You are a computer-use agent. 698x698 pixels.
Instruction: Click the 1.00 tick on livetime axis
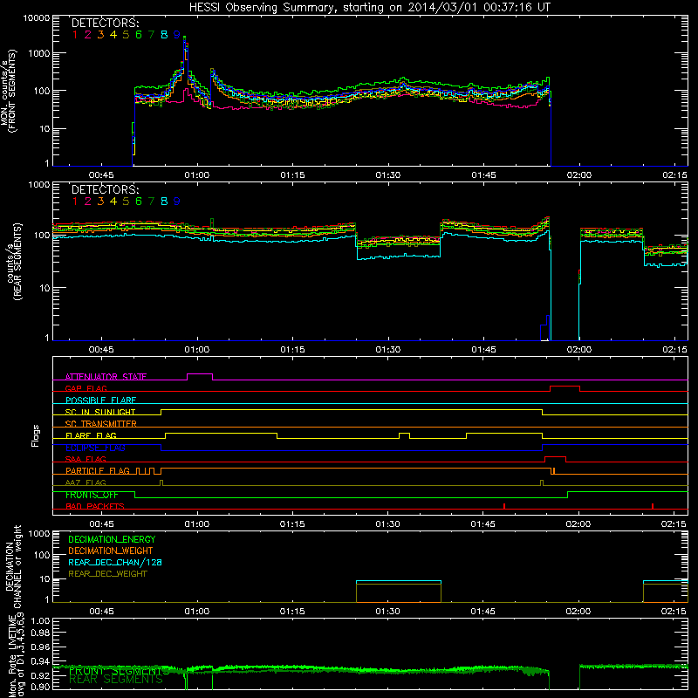point(40,620)
